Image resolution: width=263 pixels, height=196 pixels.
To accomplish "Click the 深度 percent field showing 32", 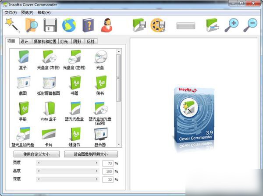I will coord(108,180).
